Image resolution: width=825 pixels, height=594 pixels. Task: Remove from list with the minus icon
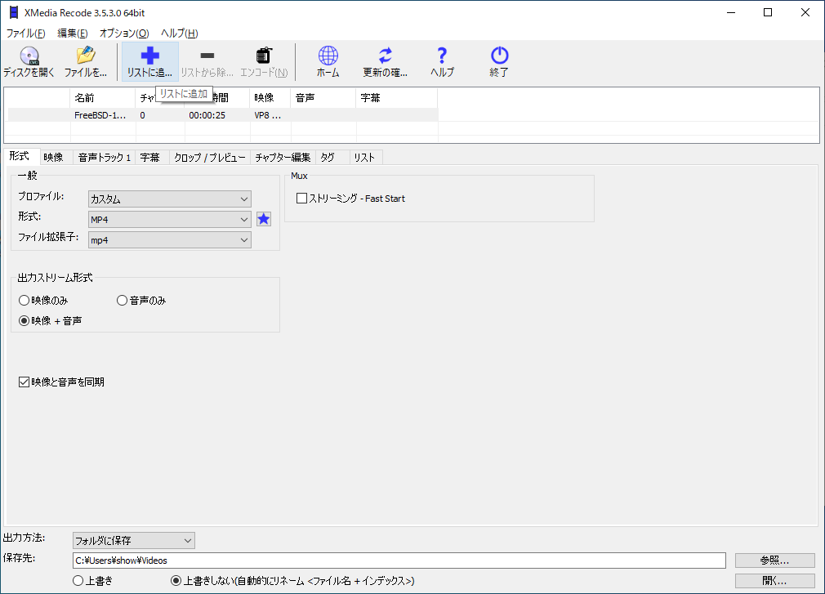tap(207, 62)
